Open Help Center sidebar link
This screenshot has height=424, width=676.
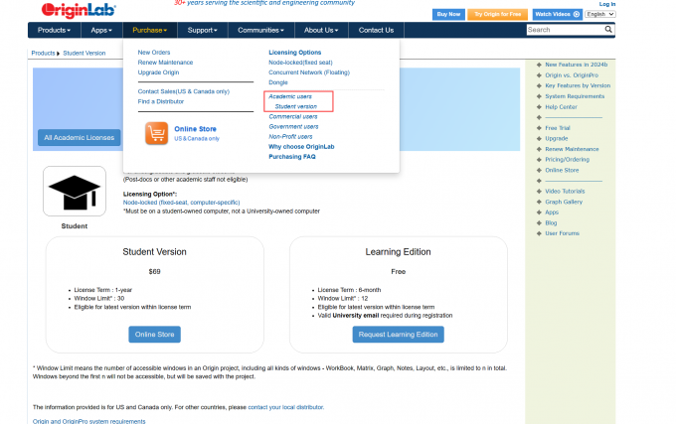tap(561, 107)
